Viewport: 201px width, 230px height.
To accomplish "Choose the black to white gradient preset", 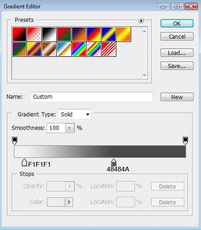I will click(49, 34).
